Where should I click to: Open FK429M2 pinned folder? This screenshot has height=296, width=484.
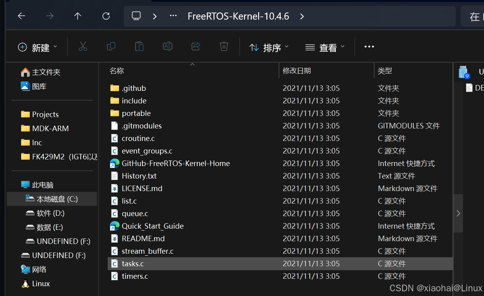59,157
